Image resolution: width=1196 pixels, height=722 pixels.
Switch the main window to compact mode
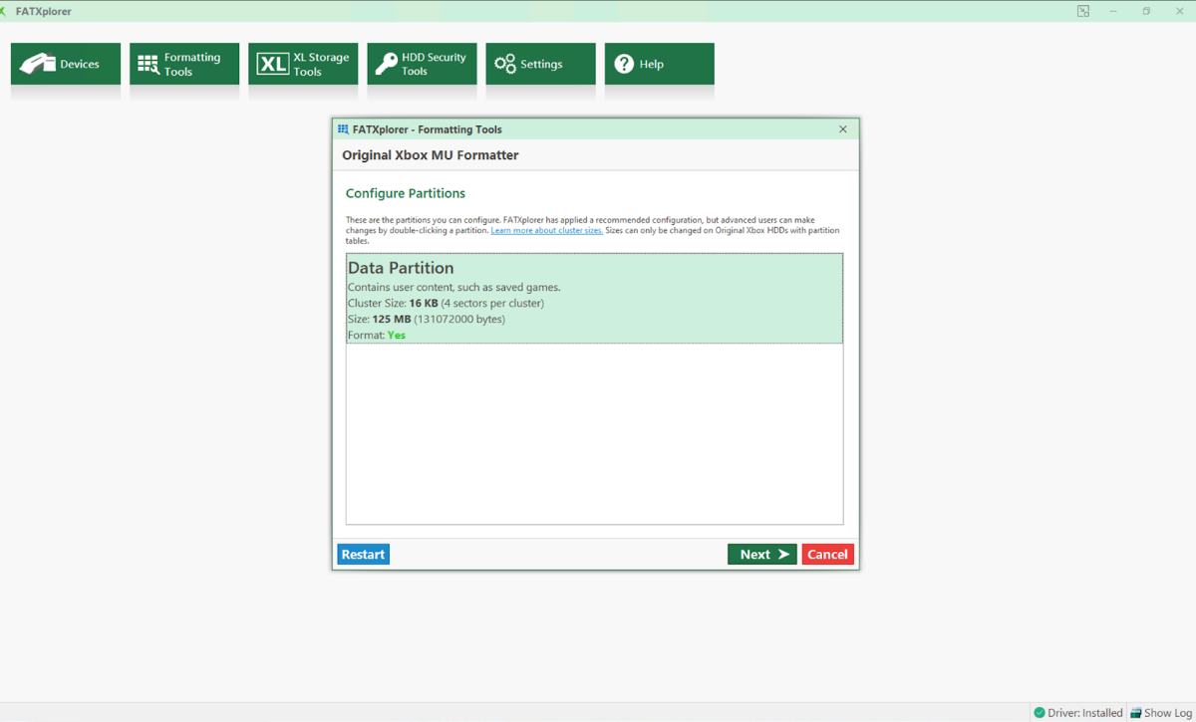click(x=1083, y=11)
